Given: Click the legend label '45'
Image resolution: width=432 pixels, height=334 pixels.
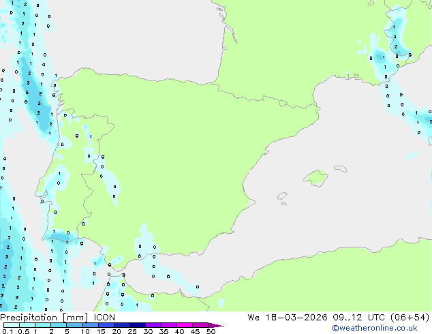Looking at the screenshot, I should pos(195,331).
